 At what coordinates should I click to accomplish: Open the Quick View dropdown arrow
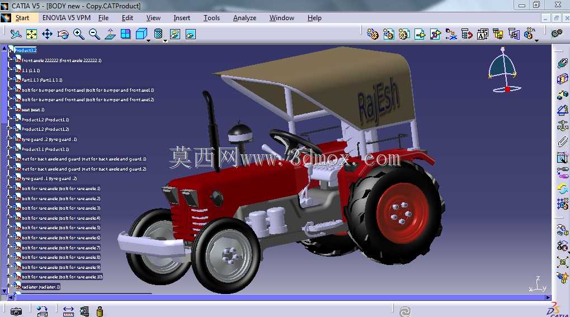click(148, 41)
